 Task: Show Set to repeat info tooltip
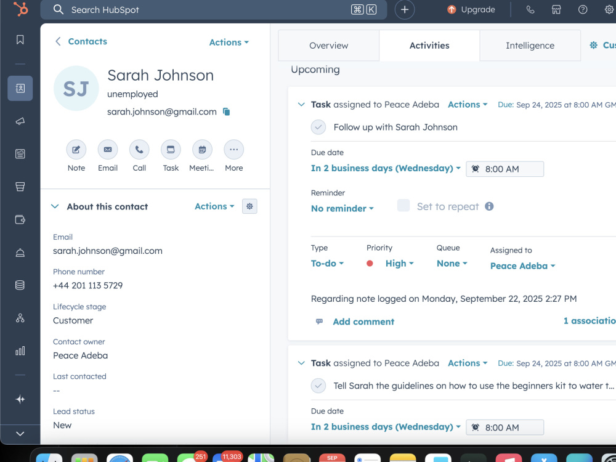pos(489,206)
